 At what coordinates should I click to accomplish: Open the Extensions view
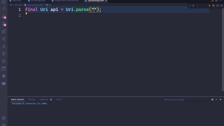[4, 31]
